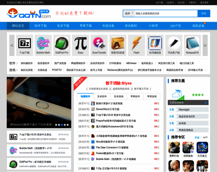
Task: Select the first slideshow indicator dot
Action: pyautogui.click(x=56, y=125)
